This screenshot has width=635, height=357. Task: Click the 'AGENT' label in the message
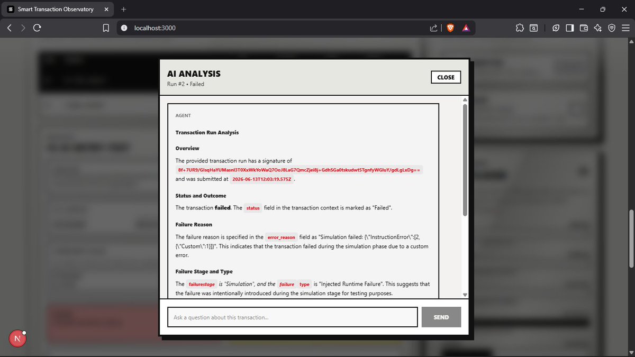pyautogui.click(x=183, y=115)
